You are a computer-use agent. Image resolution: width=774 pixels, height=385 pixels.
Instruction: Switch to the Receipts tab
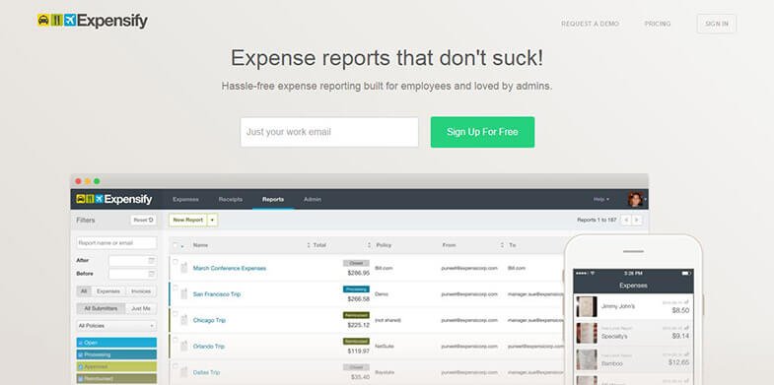(x=231, y=199)
